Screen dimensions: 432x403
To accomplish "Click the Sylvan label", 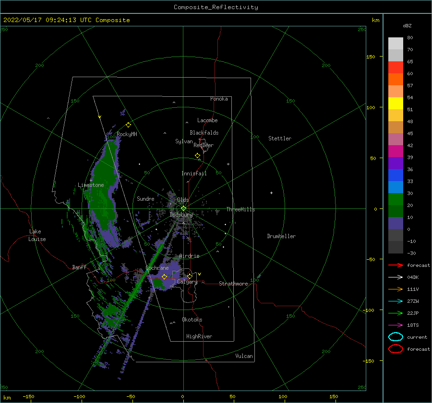I will tap(184, 141).
